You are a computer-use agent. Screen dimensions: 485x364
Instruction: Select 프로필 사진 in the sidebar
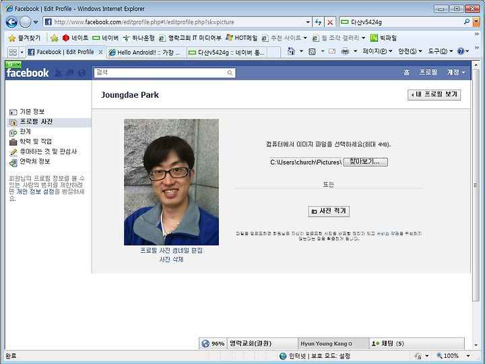[x=49, y=122]
